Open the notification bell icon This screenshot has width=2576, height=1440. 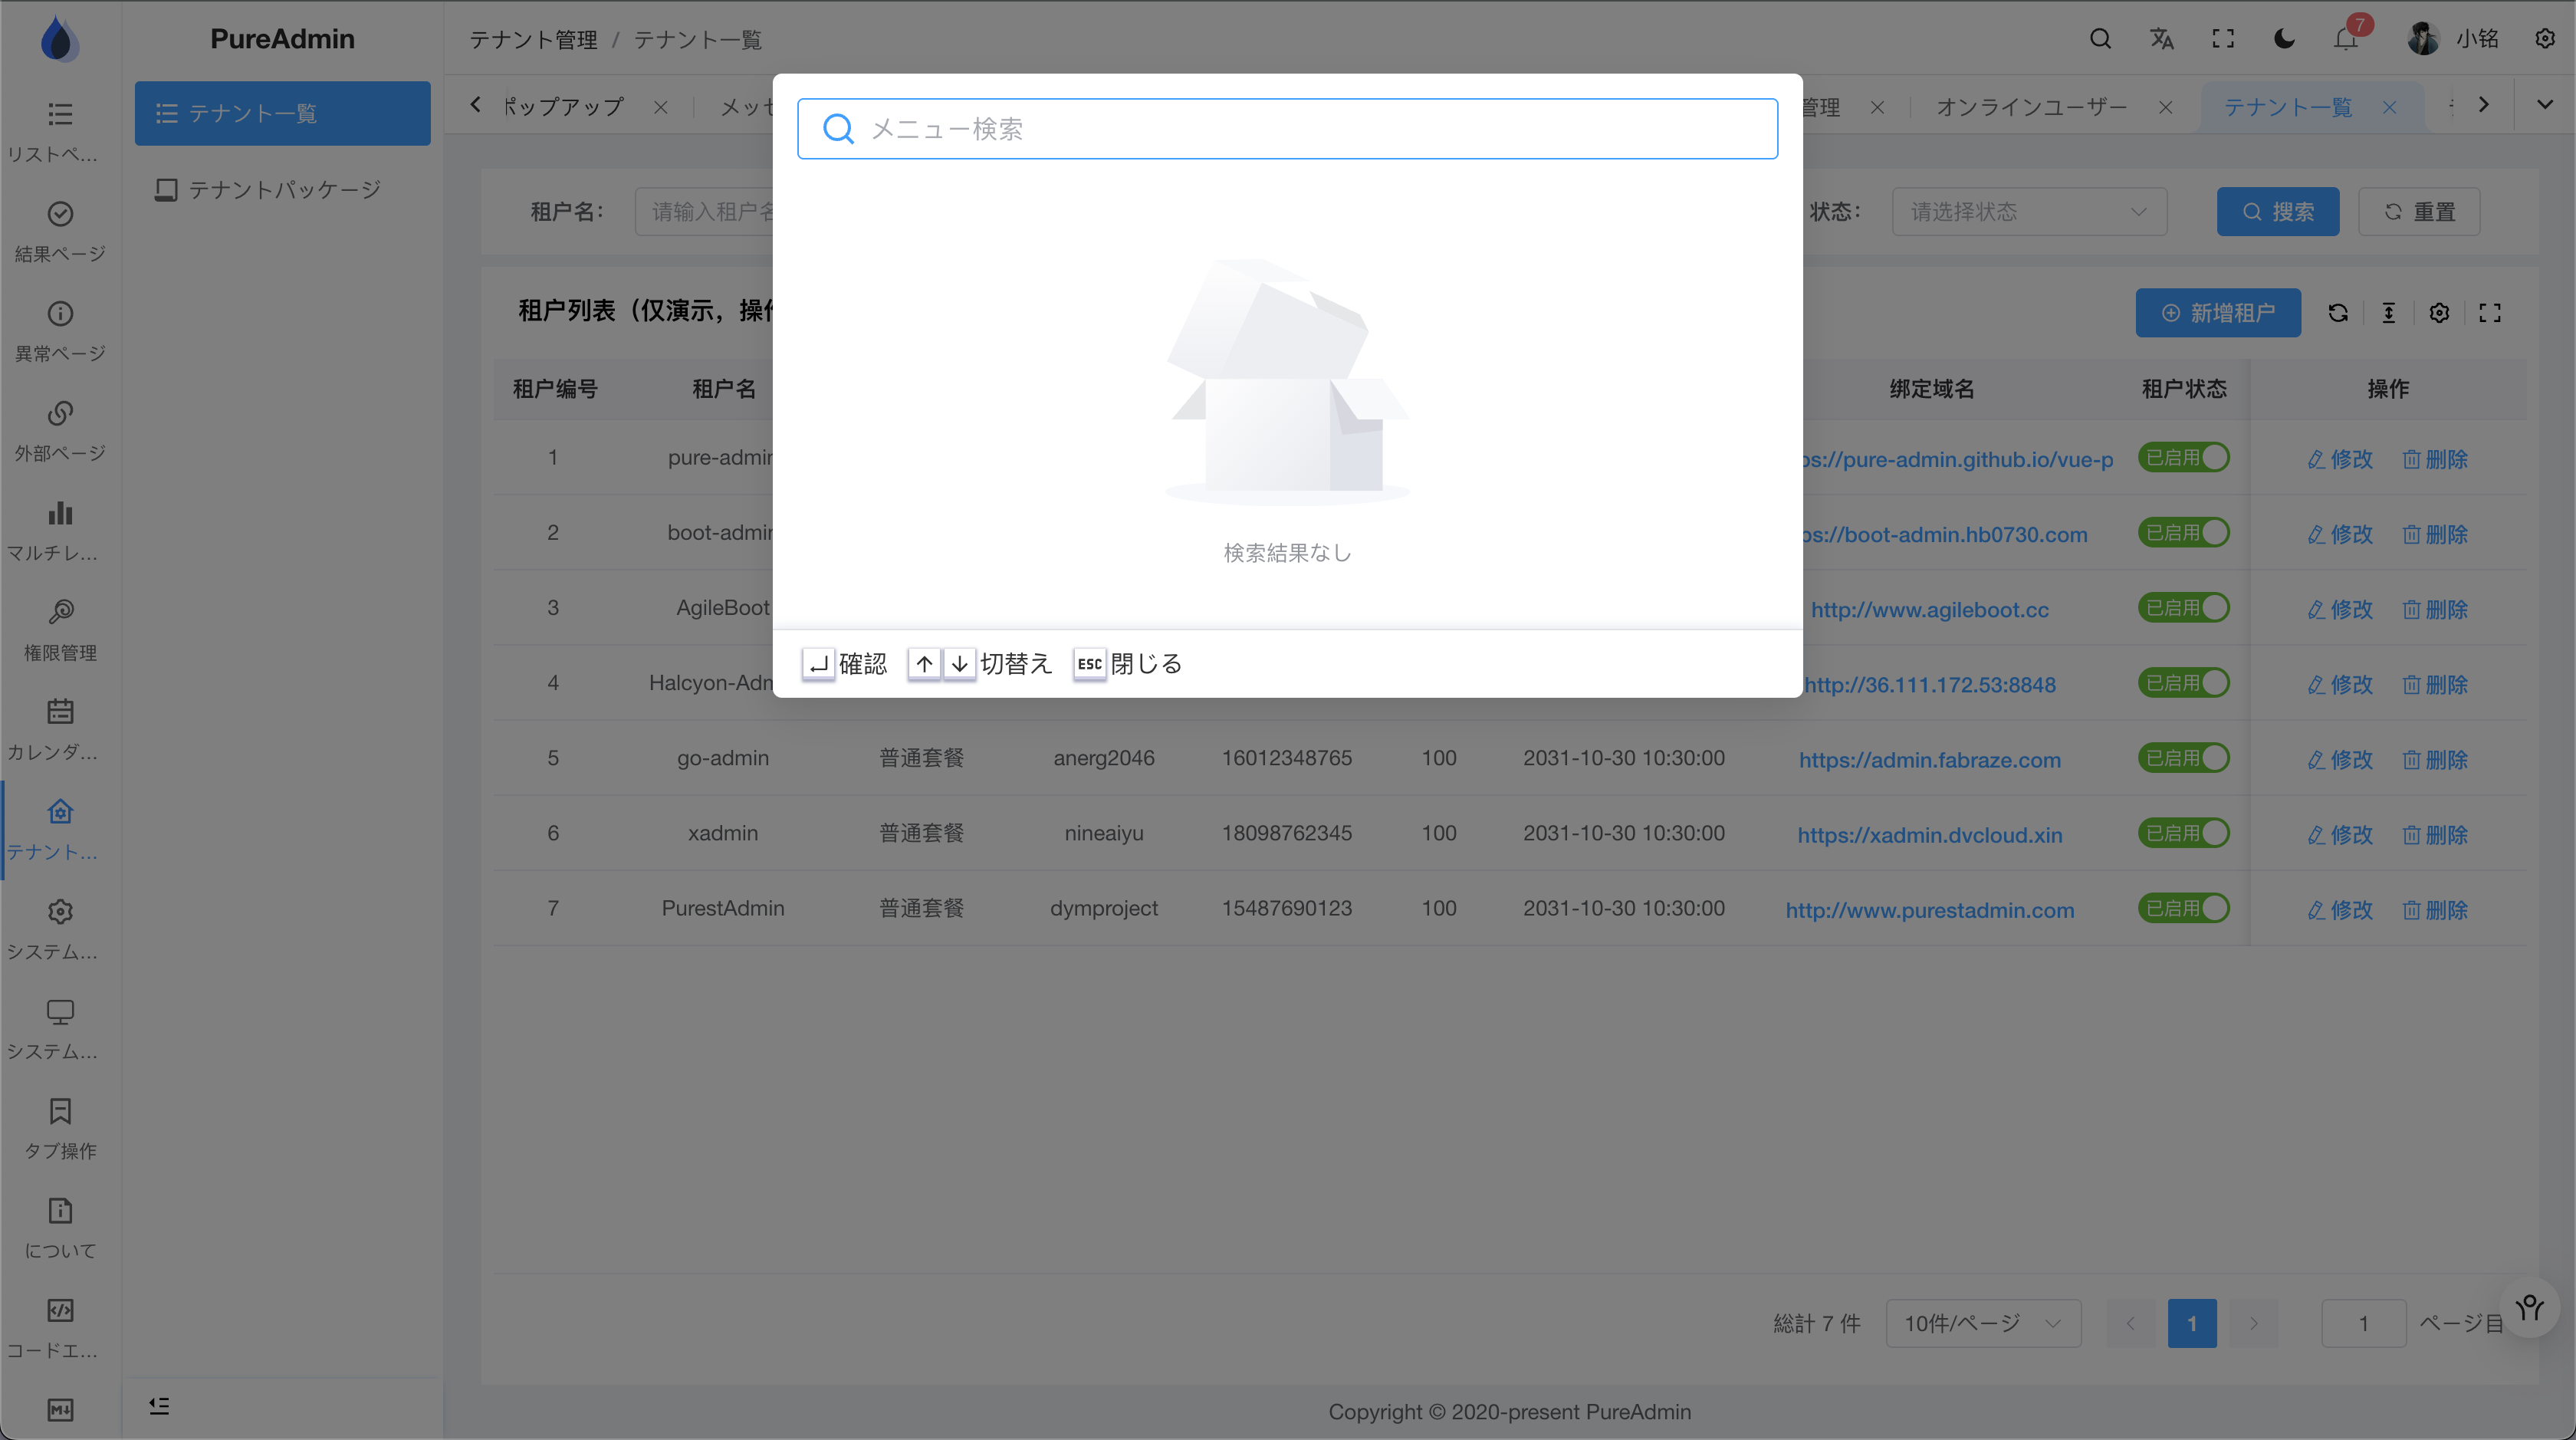[2345, 39]
